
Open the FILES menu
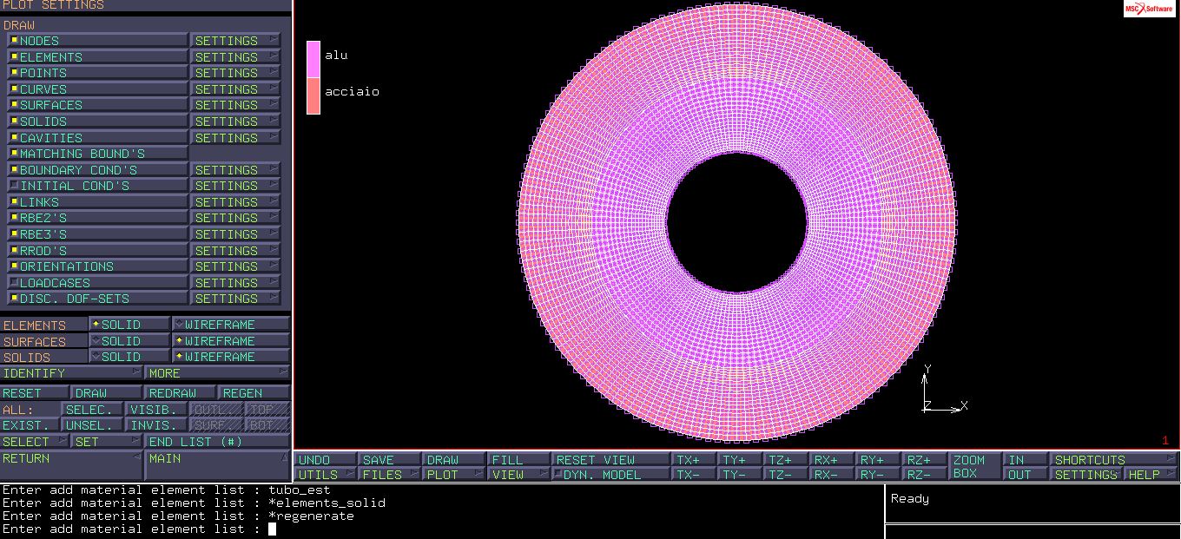click(389, 475)
